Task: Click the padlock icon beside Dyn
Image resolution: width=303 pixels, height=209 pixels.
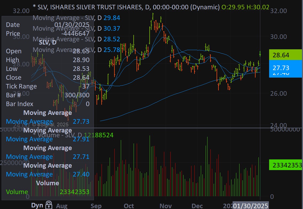Action: 49,205
